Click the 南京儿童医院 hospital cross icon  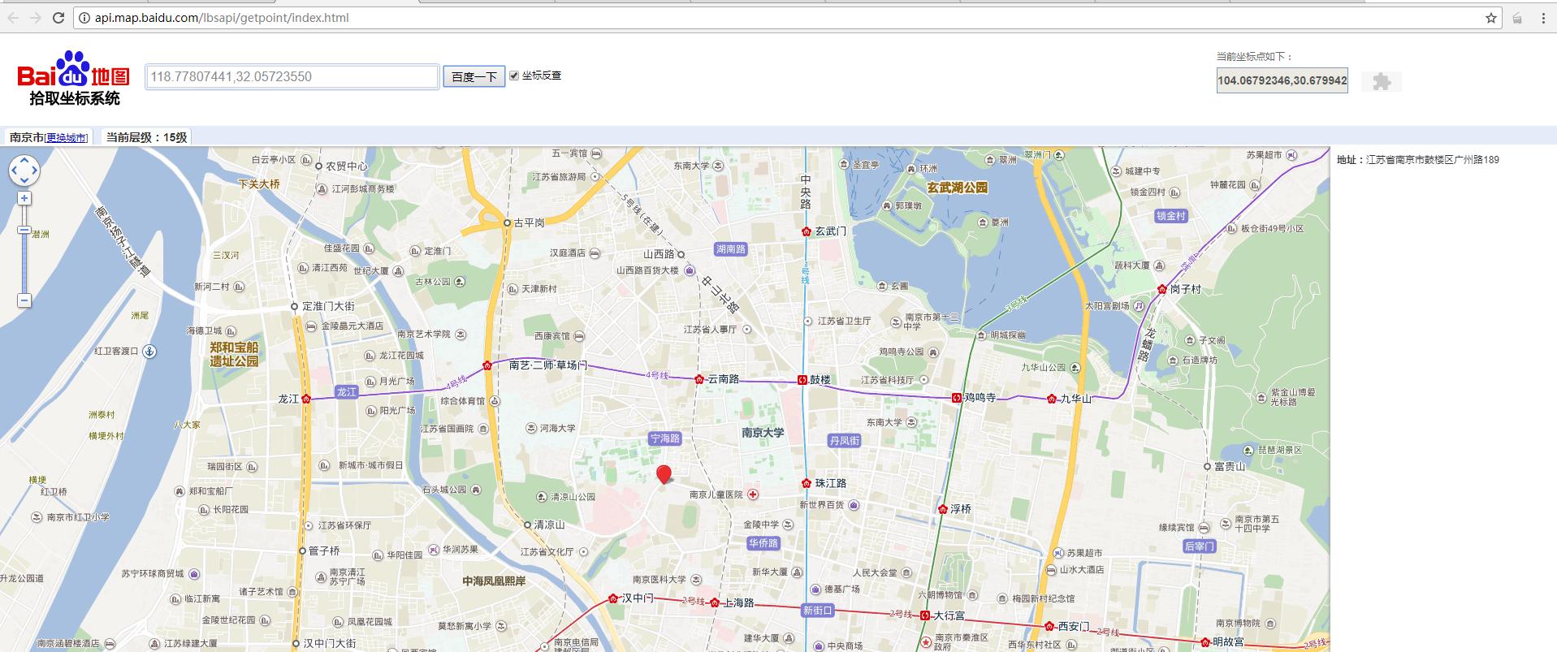click(x=754, y=494)
